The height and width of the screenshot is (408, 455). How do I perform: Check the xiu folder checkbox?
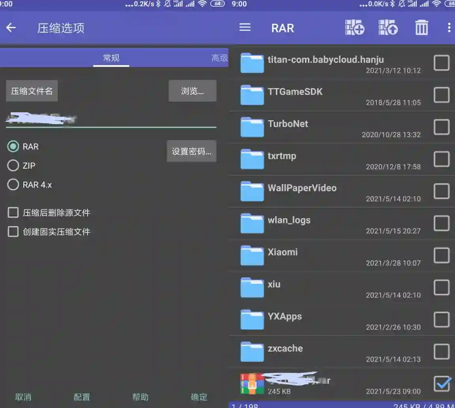click(441, 287)
